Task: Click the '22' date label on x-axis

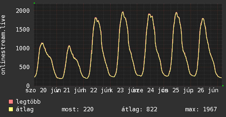Action: (x=94, y=90)
